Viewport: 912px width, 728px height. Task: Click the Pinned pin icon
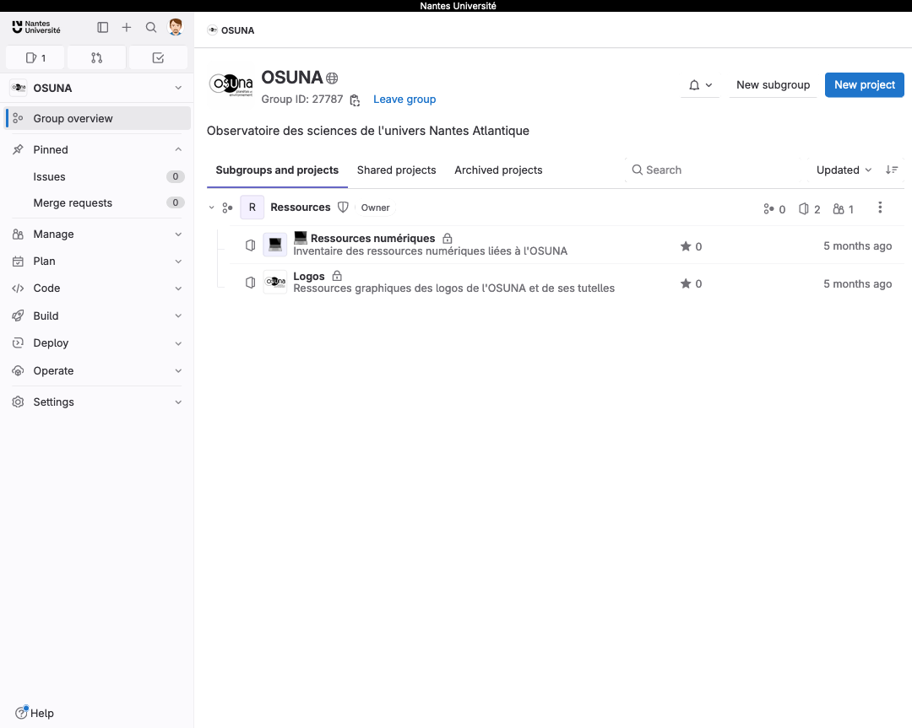[x=18, y=149]
